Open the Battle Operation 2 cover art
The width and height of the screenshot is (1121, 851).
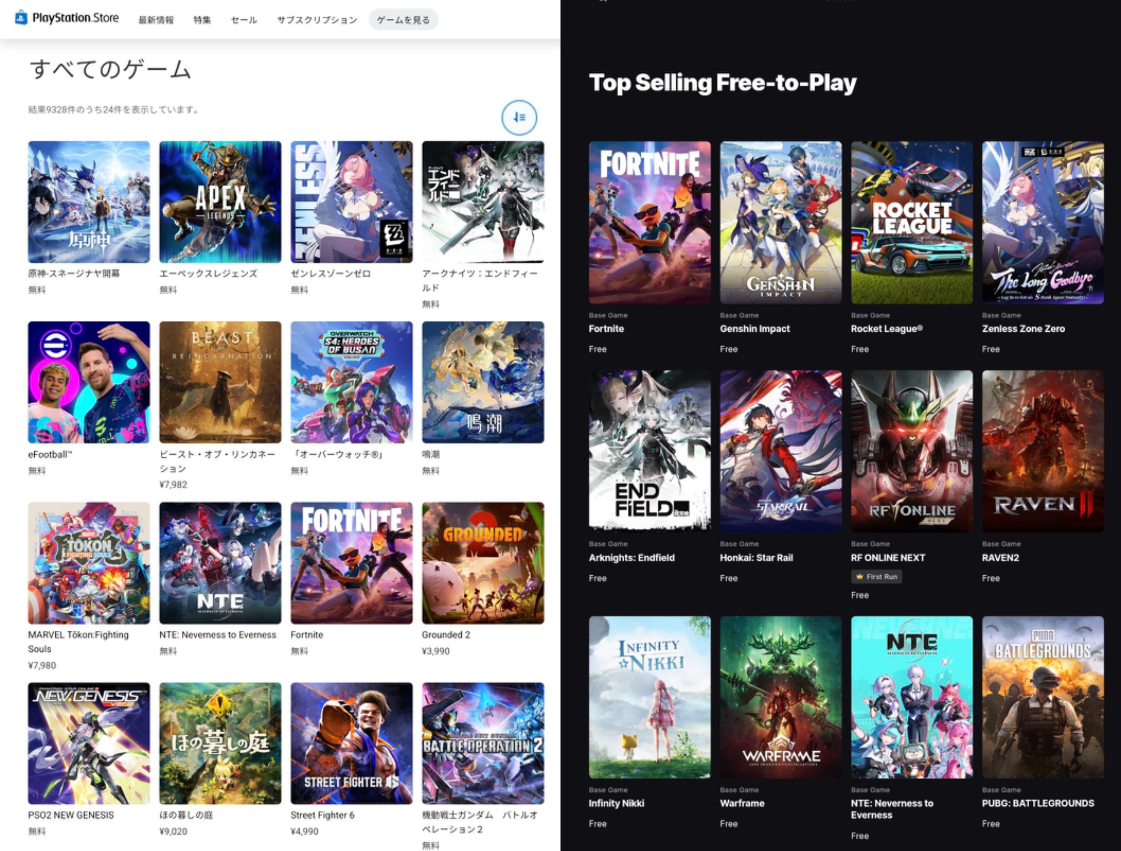pyautogui.click(x=483, y=743)
